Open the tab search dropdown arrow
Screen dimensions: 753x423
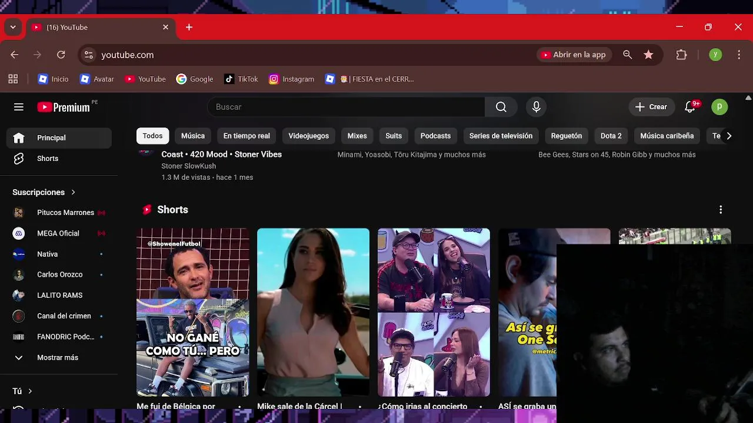pos(13,27)
